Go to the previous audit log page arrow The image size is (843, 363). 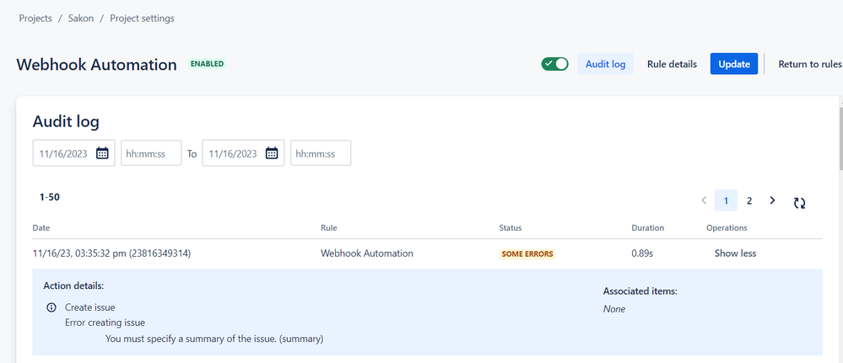pos(704,200)
